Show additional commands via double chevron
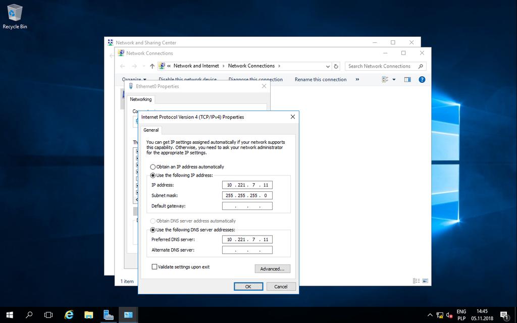The width and height of the screenshot is (517, 323). 357,79
